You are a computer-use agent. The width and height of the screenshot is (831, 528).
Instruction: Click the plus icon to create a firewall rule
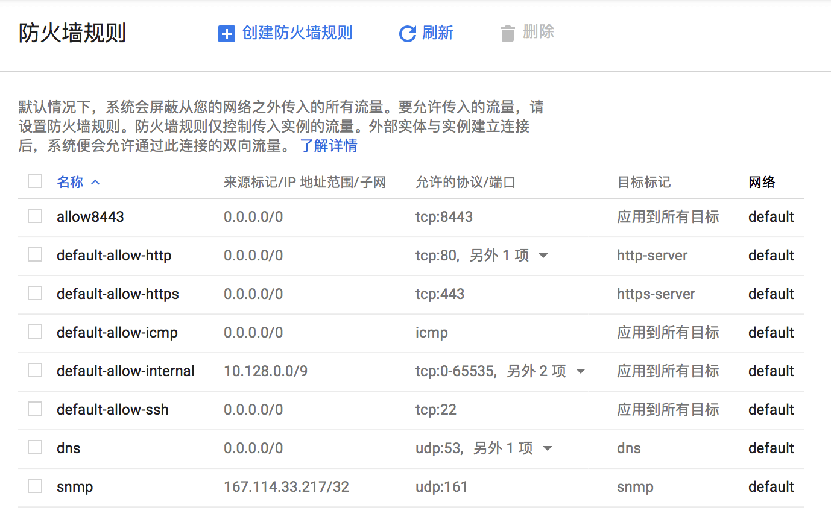tap(226, 34)
